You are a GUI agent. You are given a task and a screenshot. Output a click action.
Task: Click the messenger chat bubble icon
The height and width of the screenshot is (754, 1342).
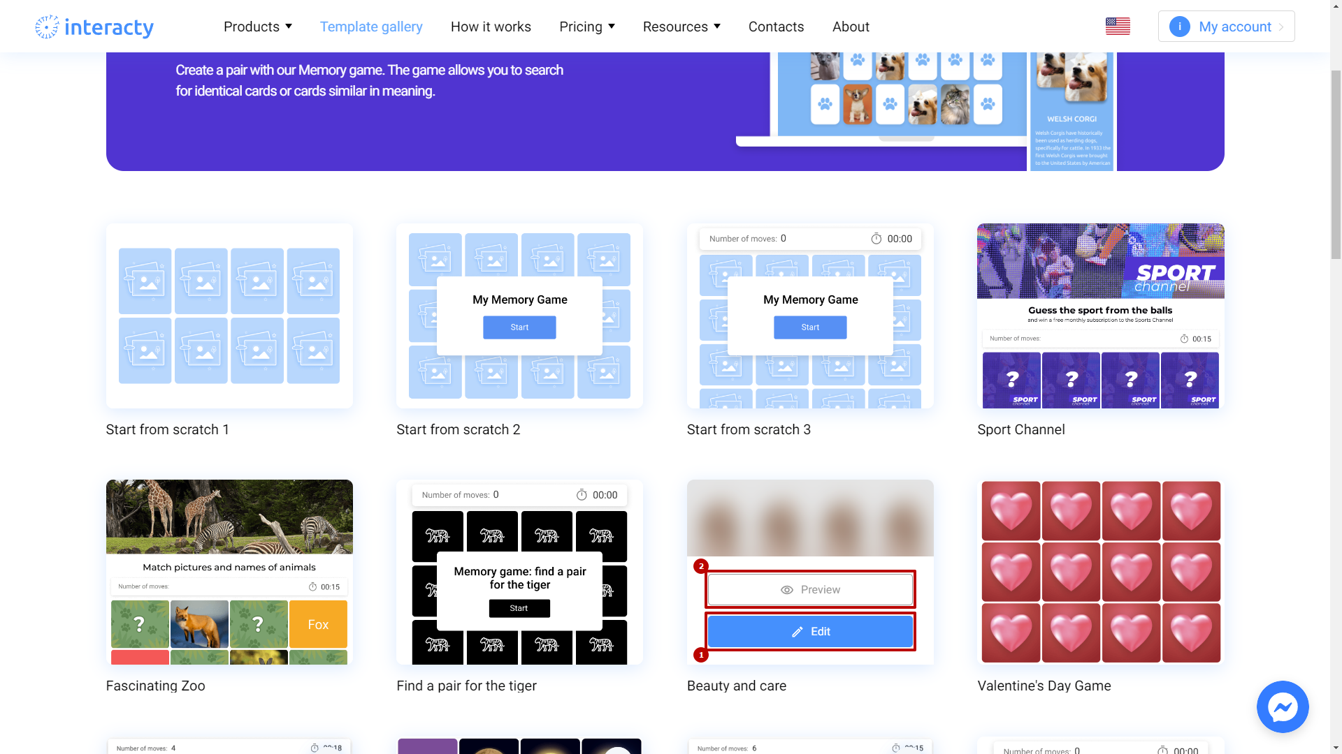coord(1283,707)
